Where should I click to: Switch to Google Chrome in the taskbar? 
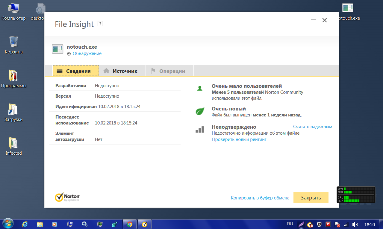pyautogui.click(x=130, y=224)
